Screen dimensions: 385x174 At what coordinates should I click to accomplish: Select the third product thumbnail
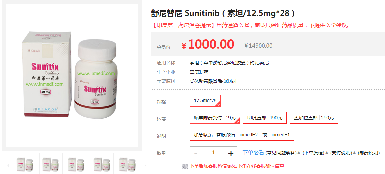click(76, 164)
